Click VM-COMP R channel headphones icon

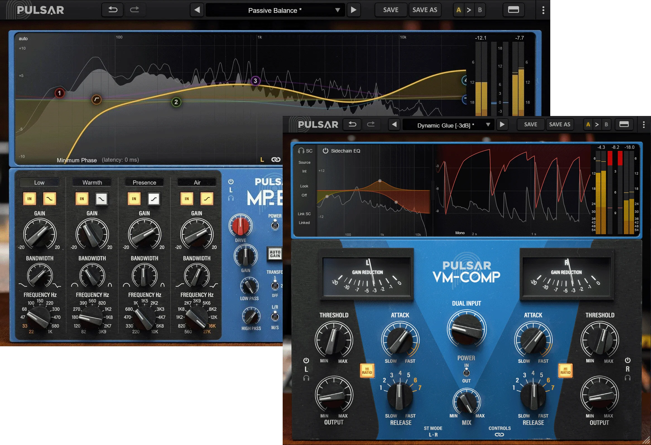[x=628, y=378]
